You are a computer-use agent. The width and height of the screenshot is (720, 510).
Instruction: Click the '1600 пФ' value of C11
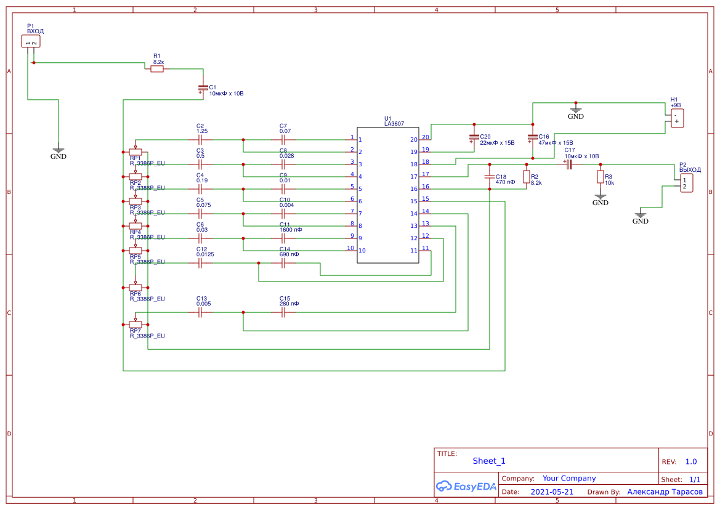coord(291,230)
